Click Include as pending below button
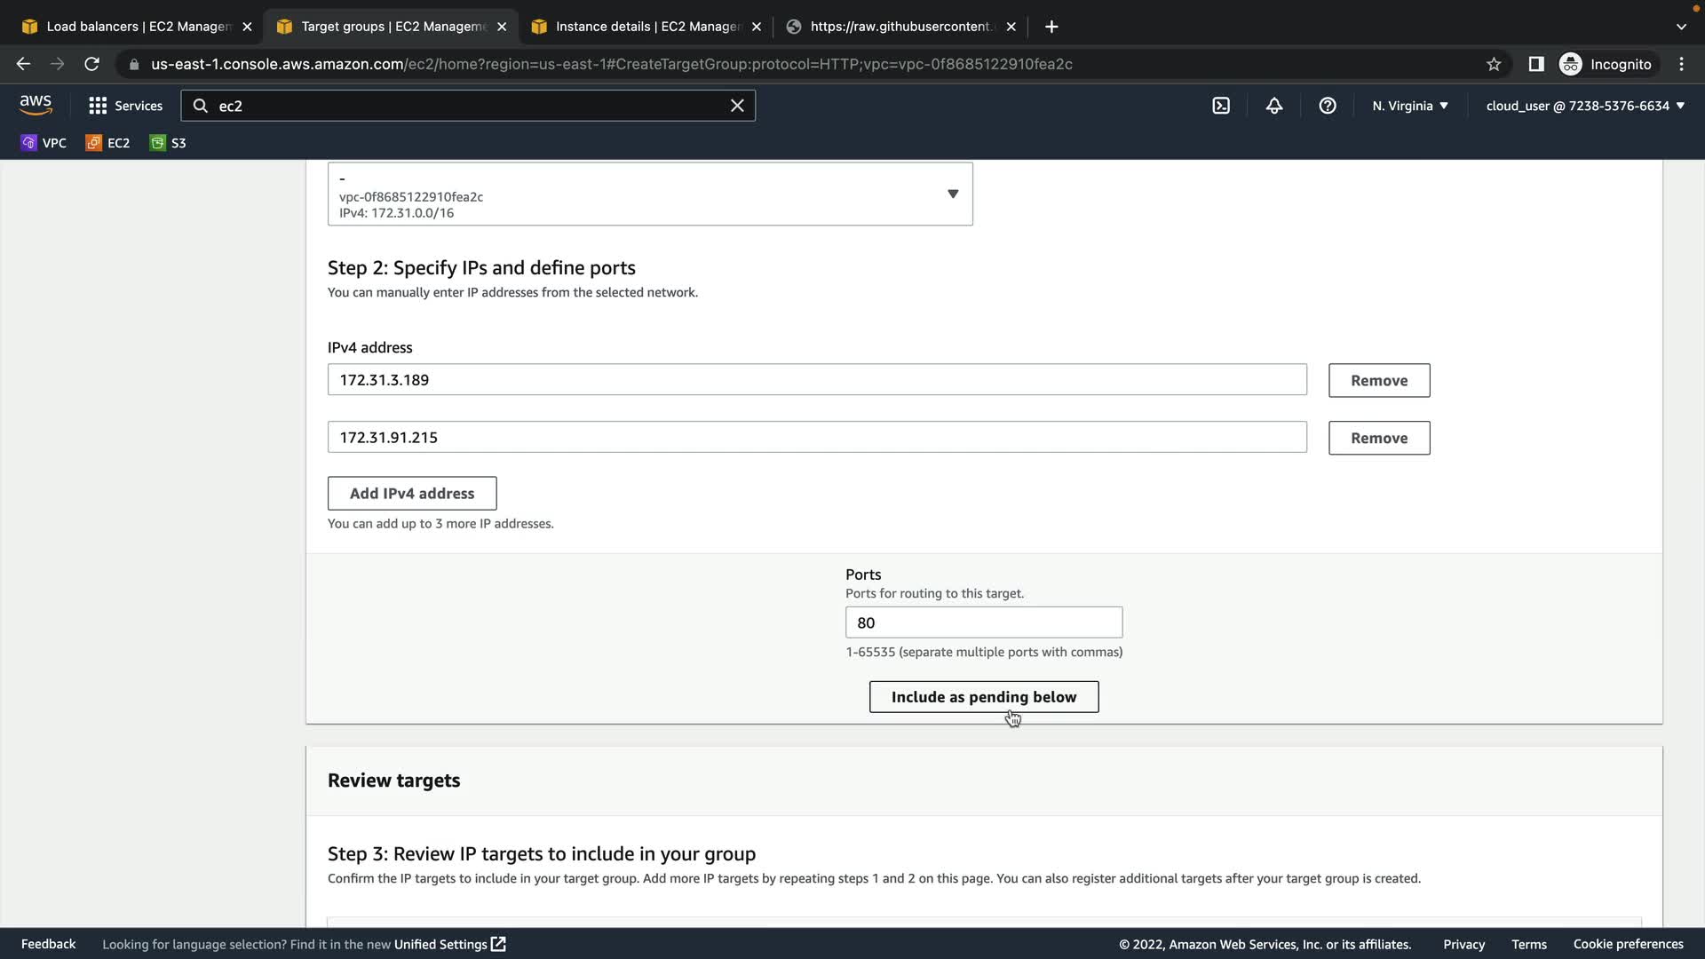 pos(983,697)
